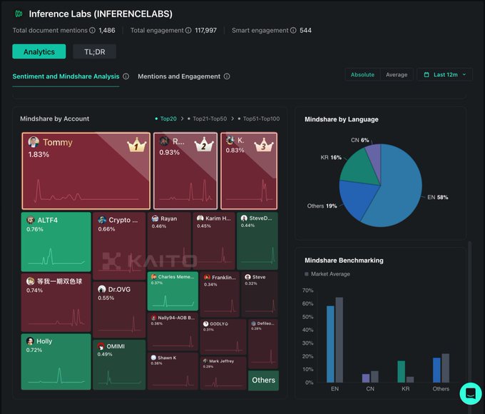Switch to Absolute view
The height and width of the screenshot is (414, 485).
point(362,75)
